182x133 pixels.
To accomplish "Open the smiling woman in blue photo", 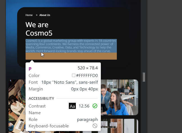I will [120, 97].
